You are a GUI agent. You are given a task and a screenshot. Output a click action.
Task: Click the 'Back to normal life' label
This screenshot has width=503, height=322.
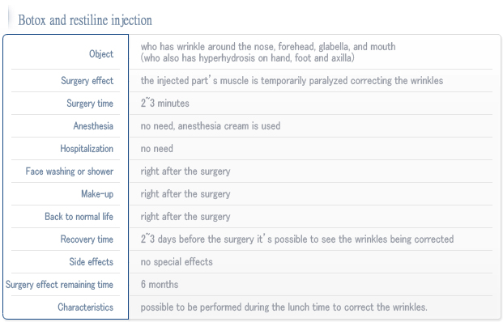click(79, 217)
